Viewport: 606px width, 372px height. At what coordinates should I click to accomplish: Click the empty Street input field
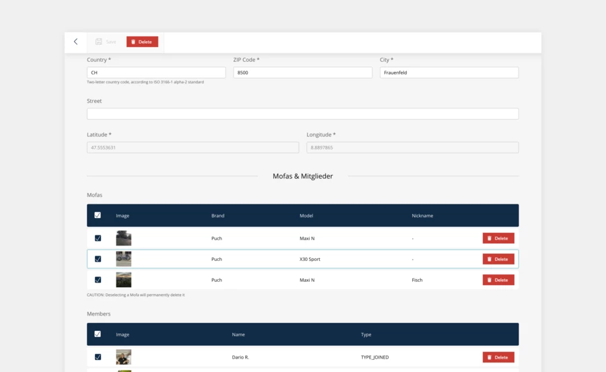[302, 114]
